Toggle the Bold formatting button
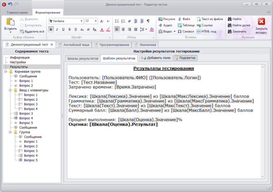Viewport: 273px width, 192px height. pos(51,29)
